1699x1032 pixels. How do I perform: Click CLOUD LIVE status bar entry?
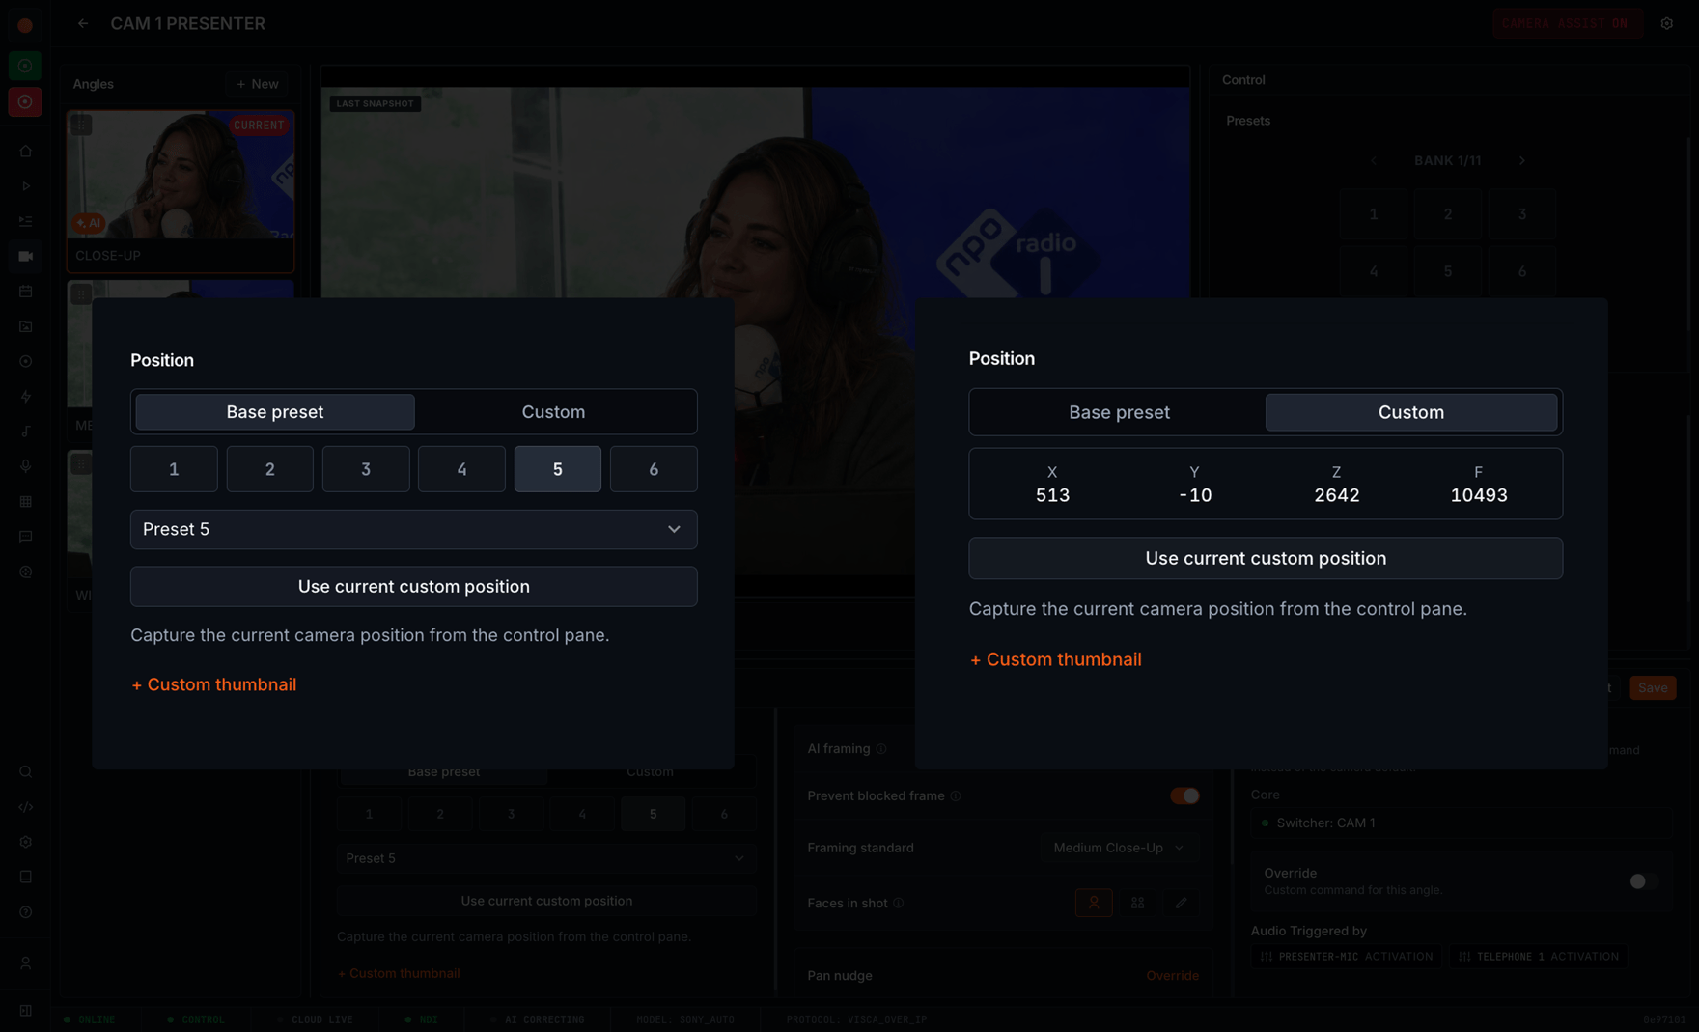point(316,1019)
